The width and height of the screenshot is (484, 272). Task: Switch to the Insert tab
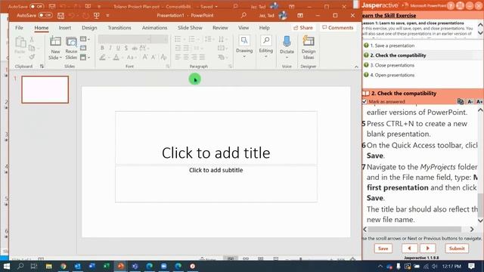[x=65, y=28]
